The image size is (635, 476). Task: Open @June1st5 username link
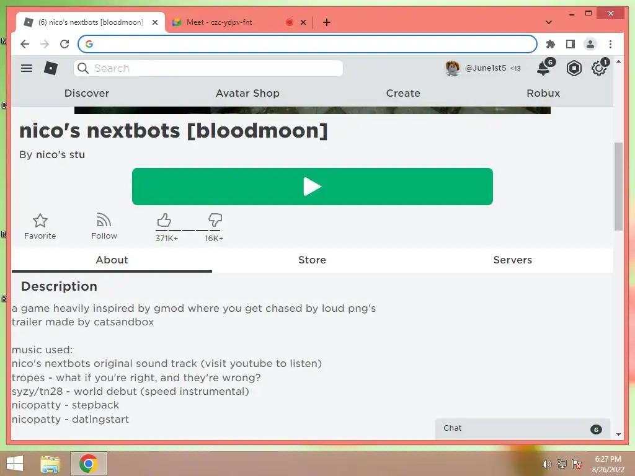486,68
